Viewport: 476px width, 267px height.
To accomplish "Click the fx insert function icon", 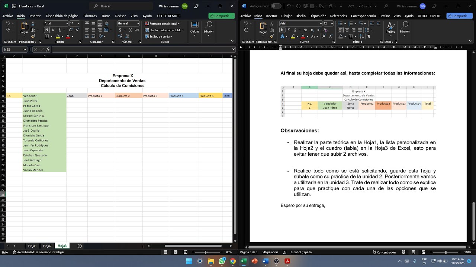I will pos(48,49).
